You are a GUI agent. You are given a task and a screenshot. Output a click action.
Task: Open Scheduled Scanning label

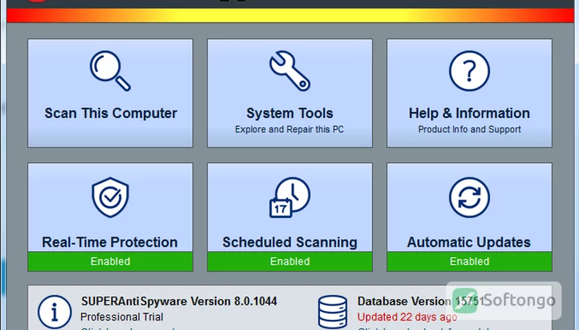[289, 242]
